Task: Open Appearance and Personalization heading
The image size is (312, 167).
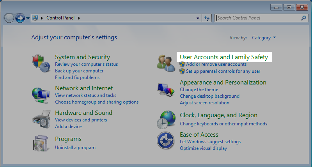Action: point(223,83)
